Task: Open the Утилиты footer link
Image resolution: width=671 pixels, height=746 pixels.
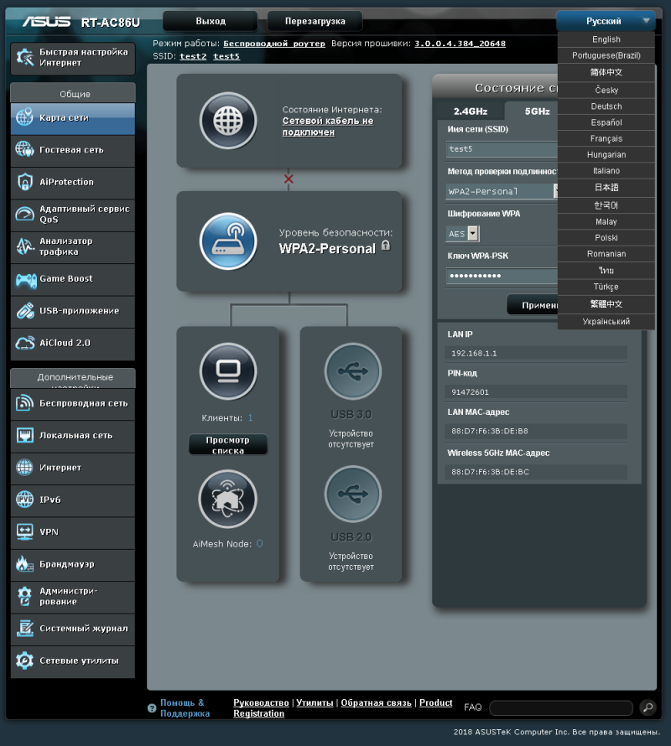Action: 315,702
